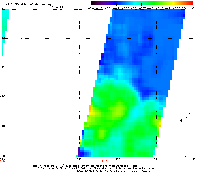Click the 108 longitude axis label

(40, 159)
